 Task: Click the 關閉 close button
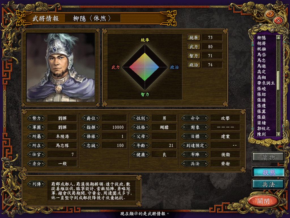pos(263,201)
